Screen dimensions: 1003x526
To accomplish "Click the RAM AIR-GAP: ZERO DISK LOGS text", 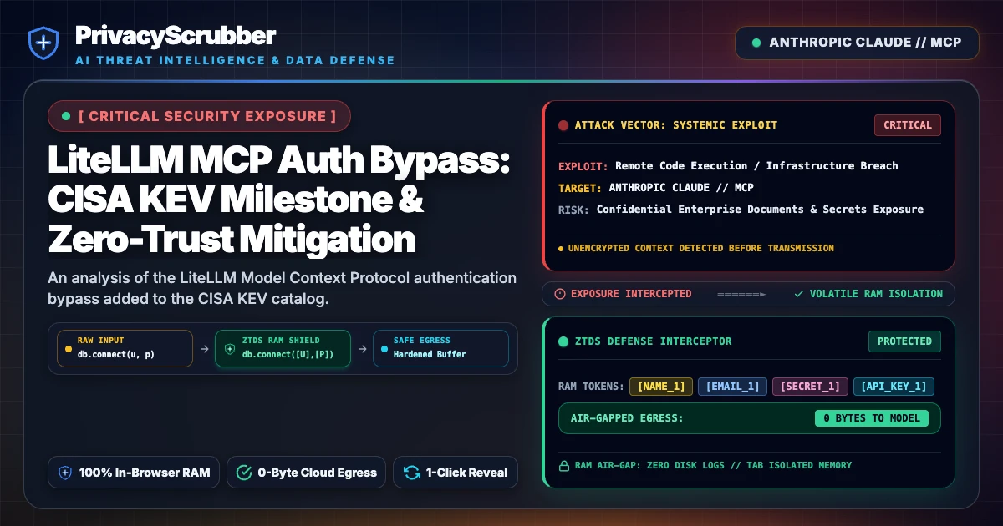I will (711, 465).
